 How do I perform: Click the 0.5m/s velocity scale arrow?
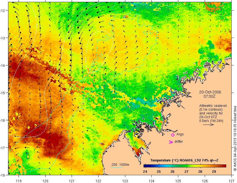208,125
